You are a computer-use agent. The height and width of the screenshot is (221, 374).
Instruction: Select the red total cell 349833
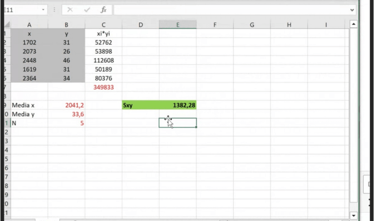(x=103, y=87)
